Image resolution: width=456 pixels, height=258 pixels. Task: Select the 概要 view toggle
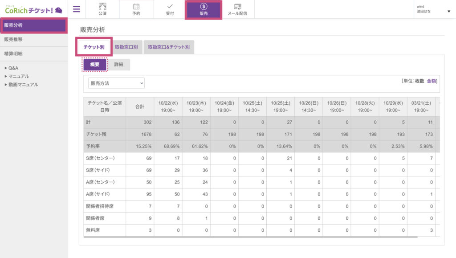[x=95, y=65]
